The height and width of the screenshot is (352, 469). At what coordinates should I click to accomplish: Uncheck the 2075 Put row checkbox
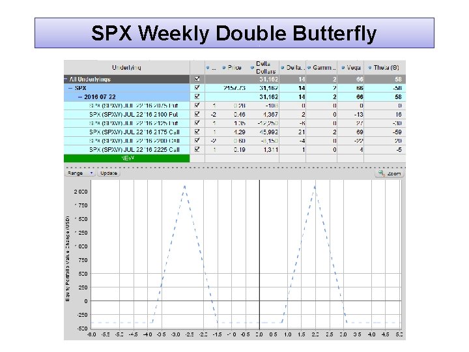pos(197,106)
